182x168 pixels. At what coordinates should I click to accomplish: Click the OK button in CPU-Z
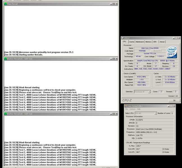(x=174, y=101)
